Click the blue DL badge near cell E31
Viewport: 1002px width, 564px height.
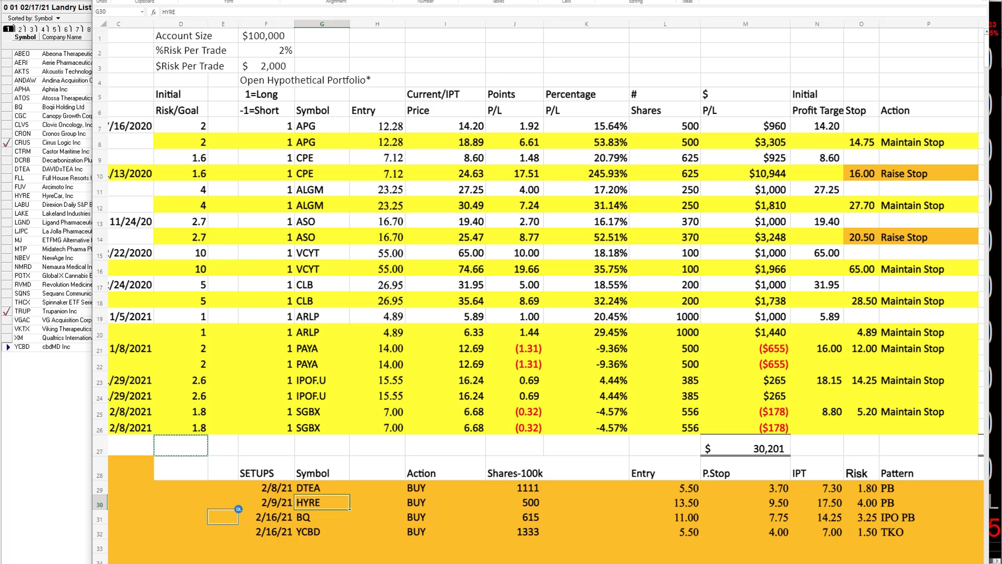tap(238, 509)
